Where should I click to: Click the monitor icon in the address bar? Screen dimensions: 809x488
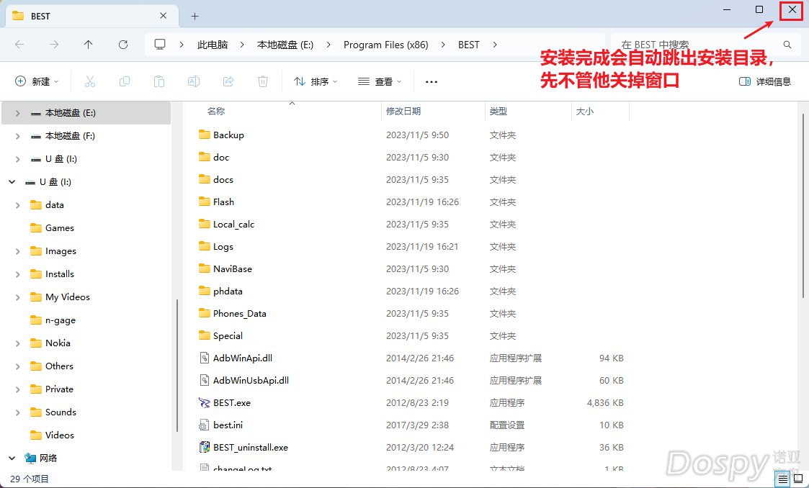160,45
